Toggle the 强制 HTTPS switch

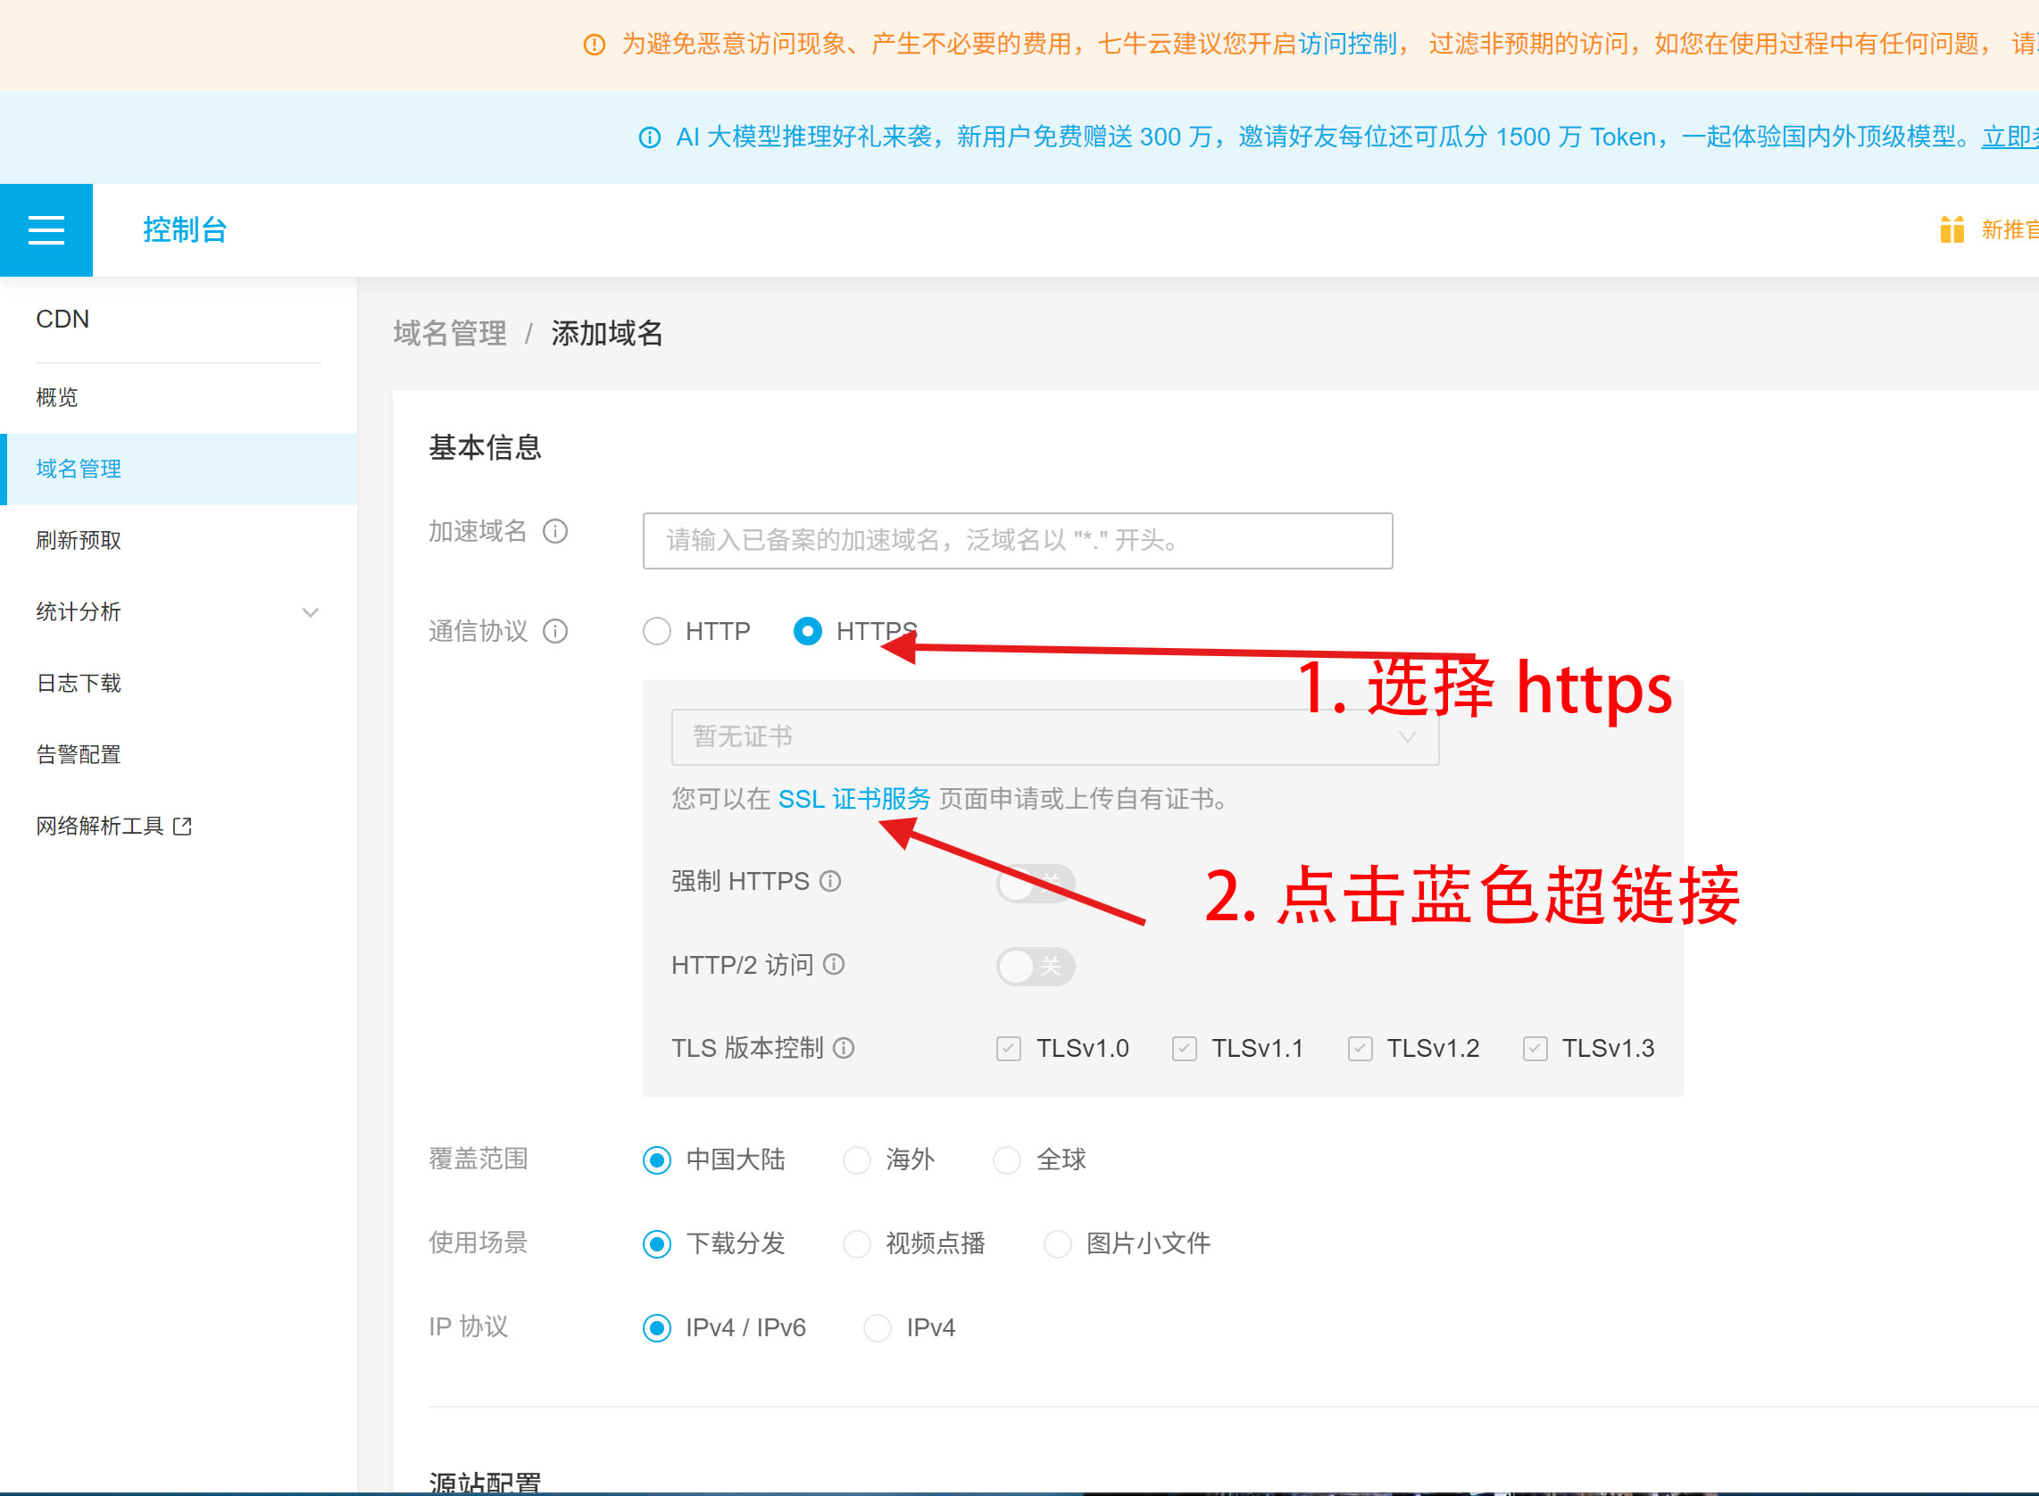[x=1035, y=883]
